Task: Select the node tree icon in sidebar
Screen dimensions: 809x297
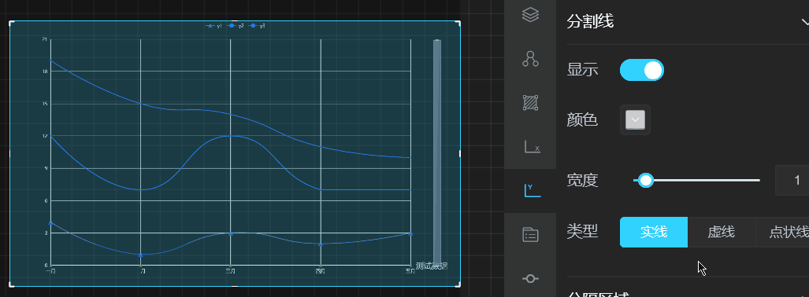Action: click(x=530, y=59)
